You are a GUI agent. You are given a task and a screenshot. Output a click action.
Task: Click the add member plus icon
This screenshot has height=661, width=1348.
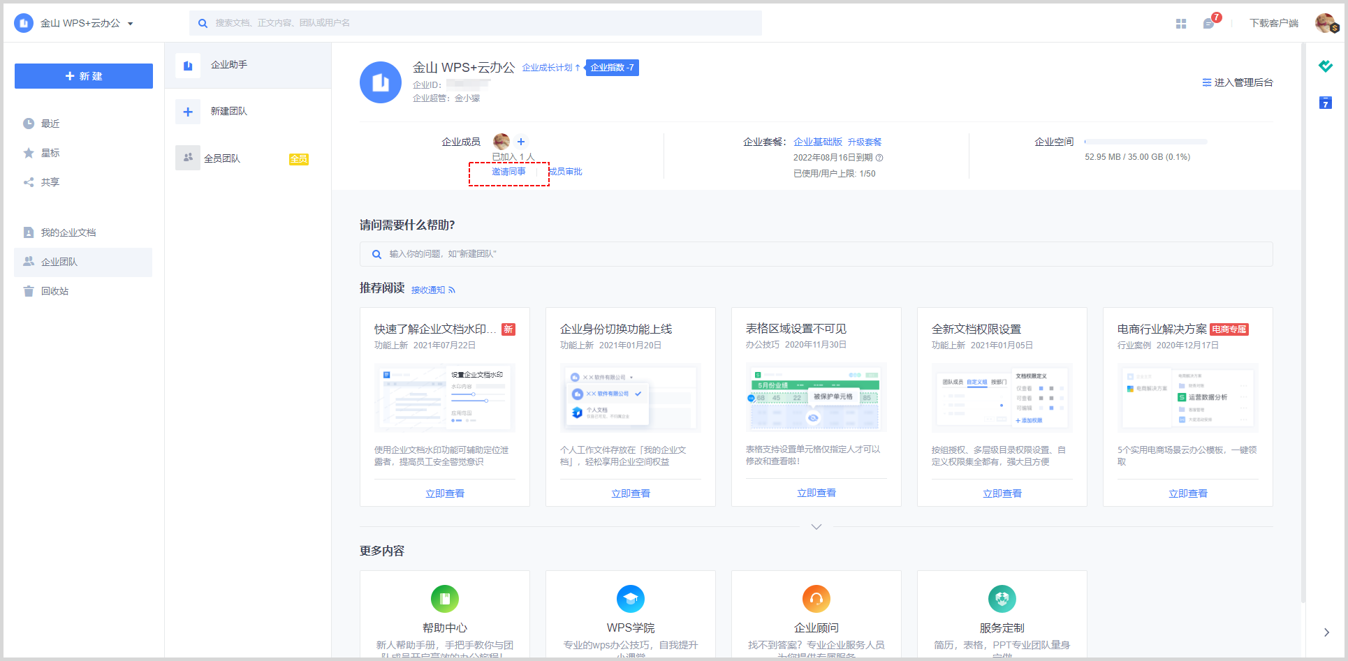[x=521, y=142]
